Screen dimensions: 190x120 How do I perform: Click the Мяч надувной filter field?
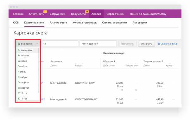coord(98,44)
